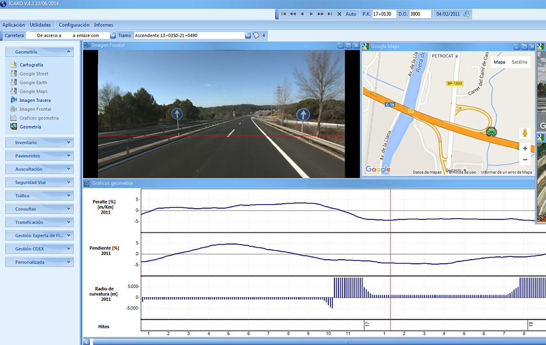Open the Utilidades menu
Viewport: 546px width, 345px height.
[40, 25]
